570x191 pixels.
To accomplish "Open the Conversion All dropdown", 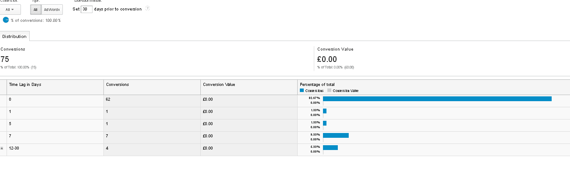I will coord(10,9).
